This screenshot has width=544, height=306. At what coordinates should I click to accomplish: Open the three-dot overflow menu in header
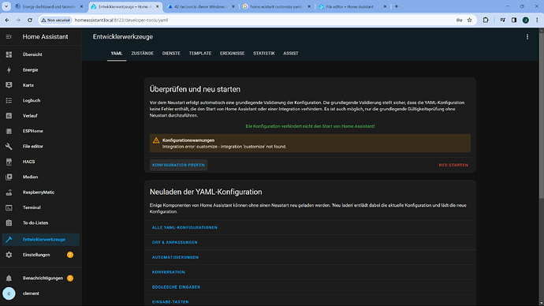tap(527, 37)
